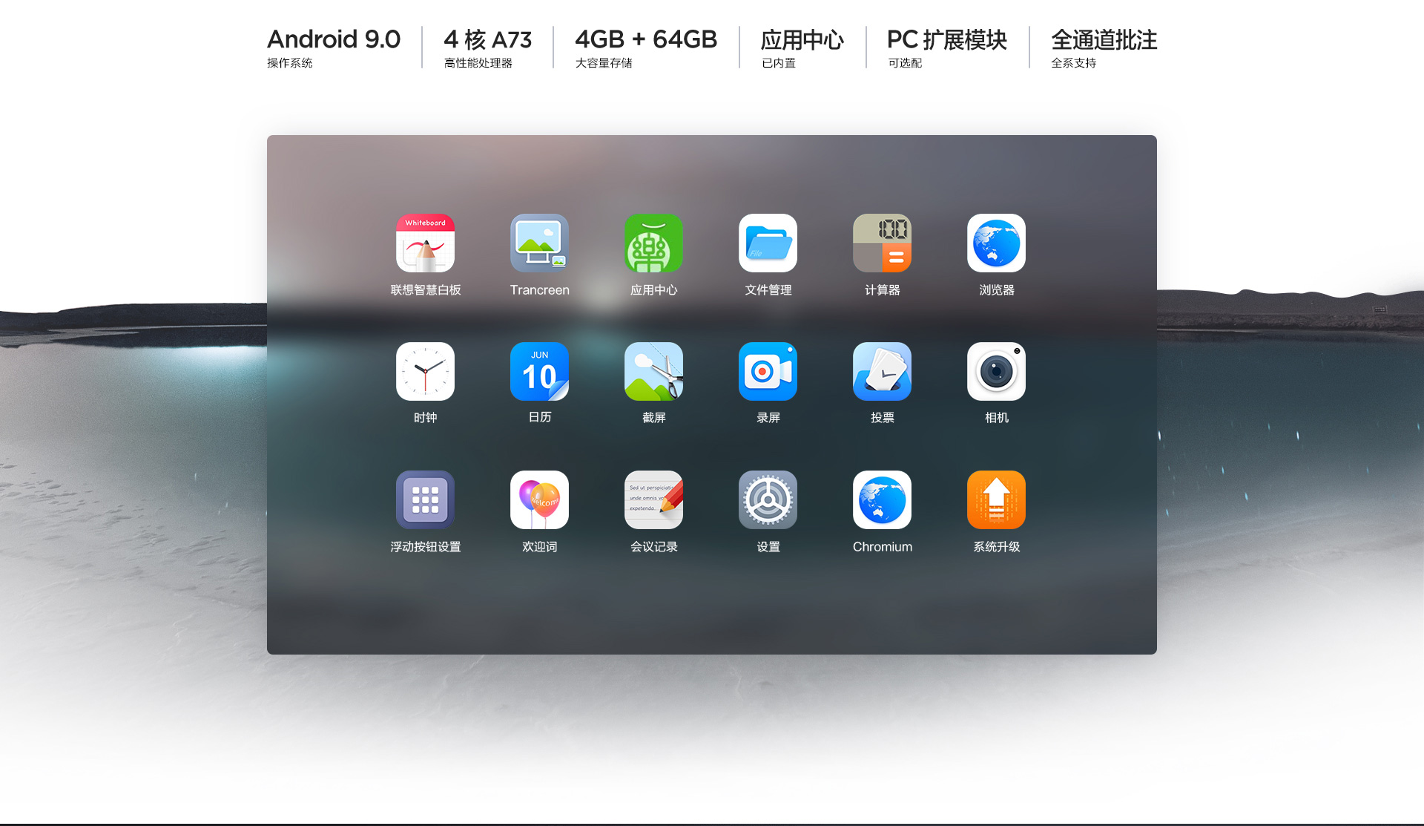Viewport: 1424px width, 826px height.
Task: Open the 投票 voting app icon
Action: (882, 371)
